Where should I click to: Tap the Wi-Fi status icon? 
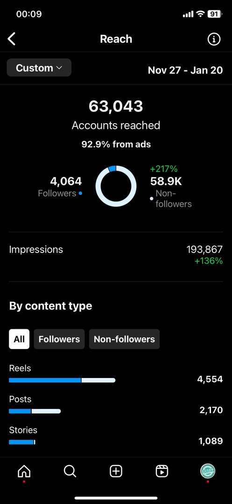[x=201, y=14]
